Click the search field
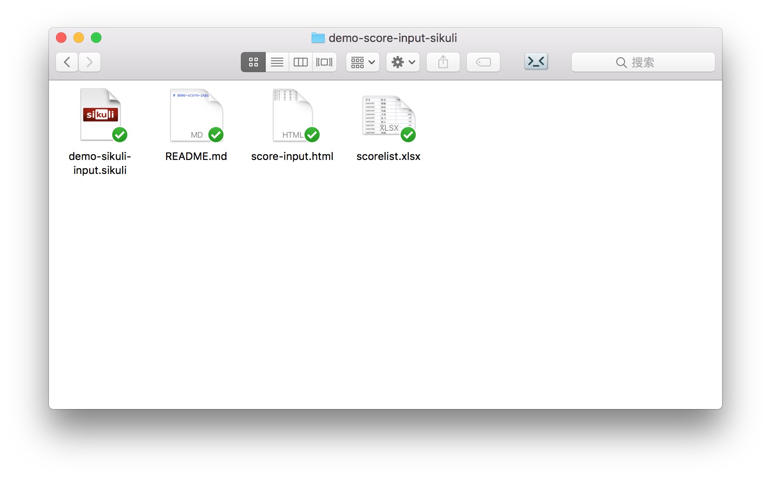The height and width of the screenshot is (479, 771). (x=643, y=62)
